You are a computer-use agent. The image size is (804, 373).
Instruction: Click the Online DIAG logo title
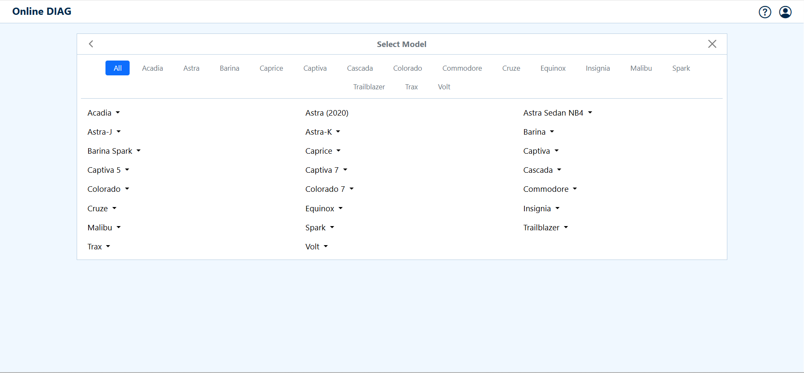click(x=42, y=11)
